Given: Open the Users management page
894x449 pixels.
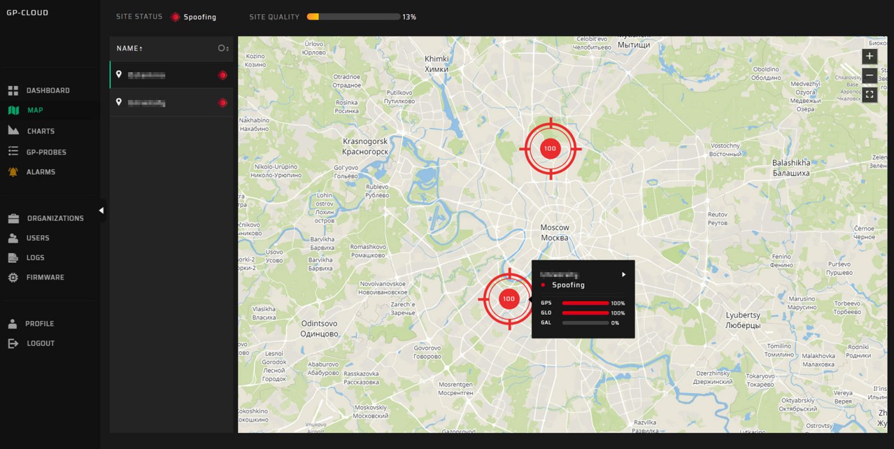Looking at the screenshot, I should point(38,238).
